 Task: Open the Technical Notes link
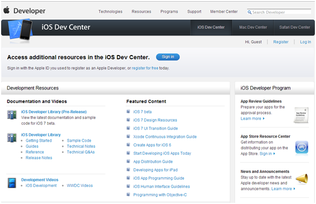point(81,146)
